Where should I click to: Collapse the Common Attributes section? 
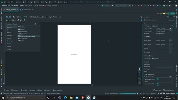pos(145,59)
